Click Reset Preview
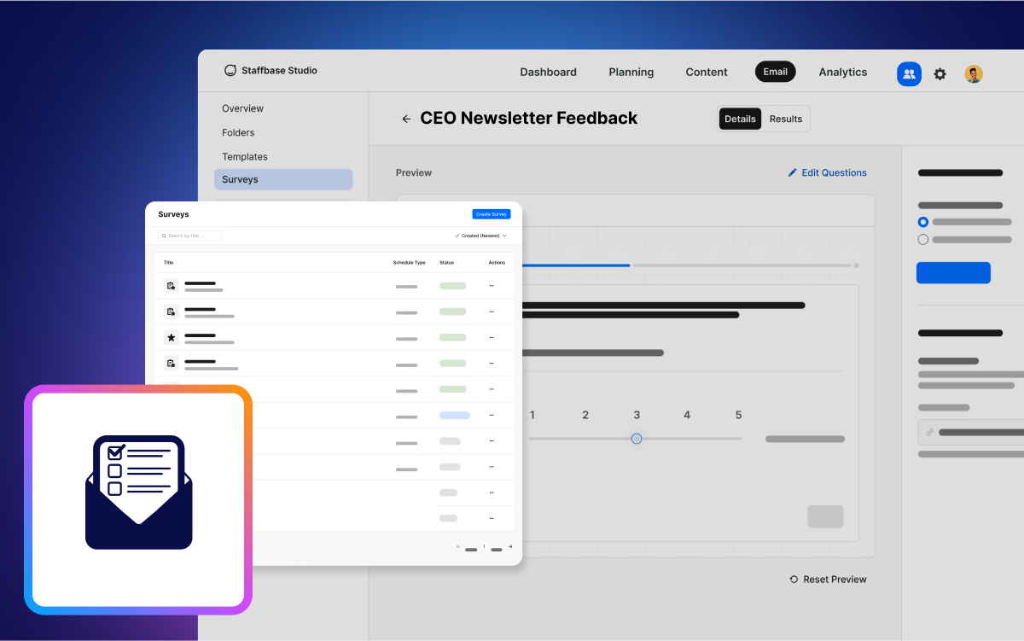Image resolution: width=1024 pixels, height=641 pixels. click(x=828, y=580)
